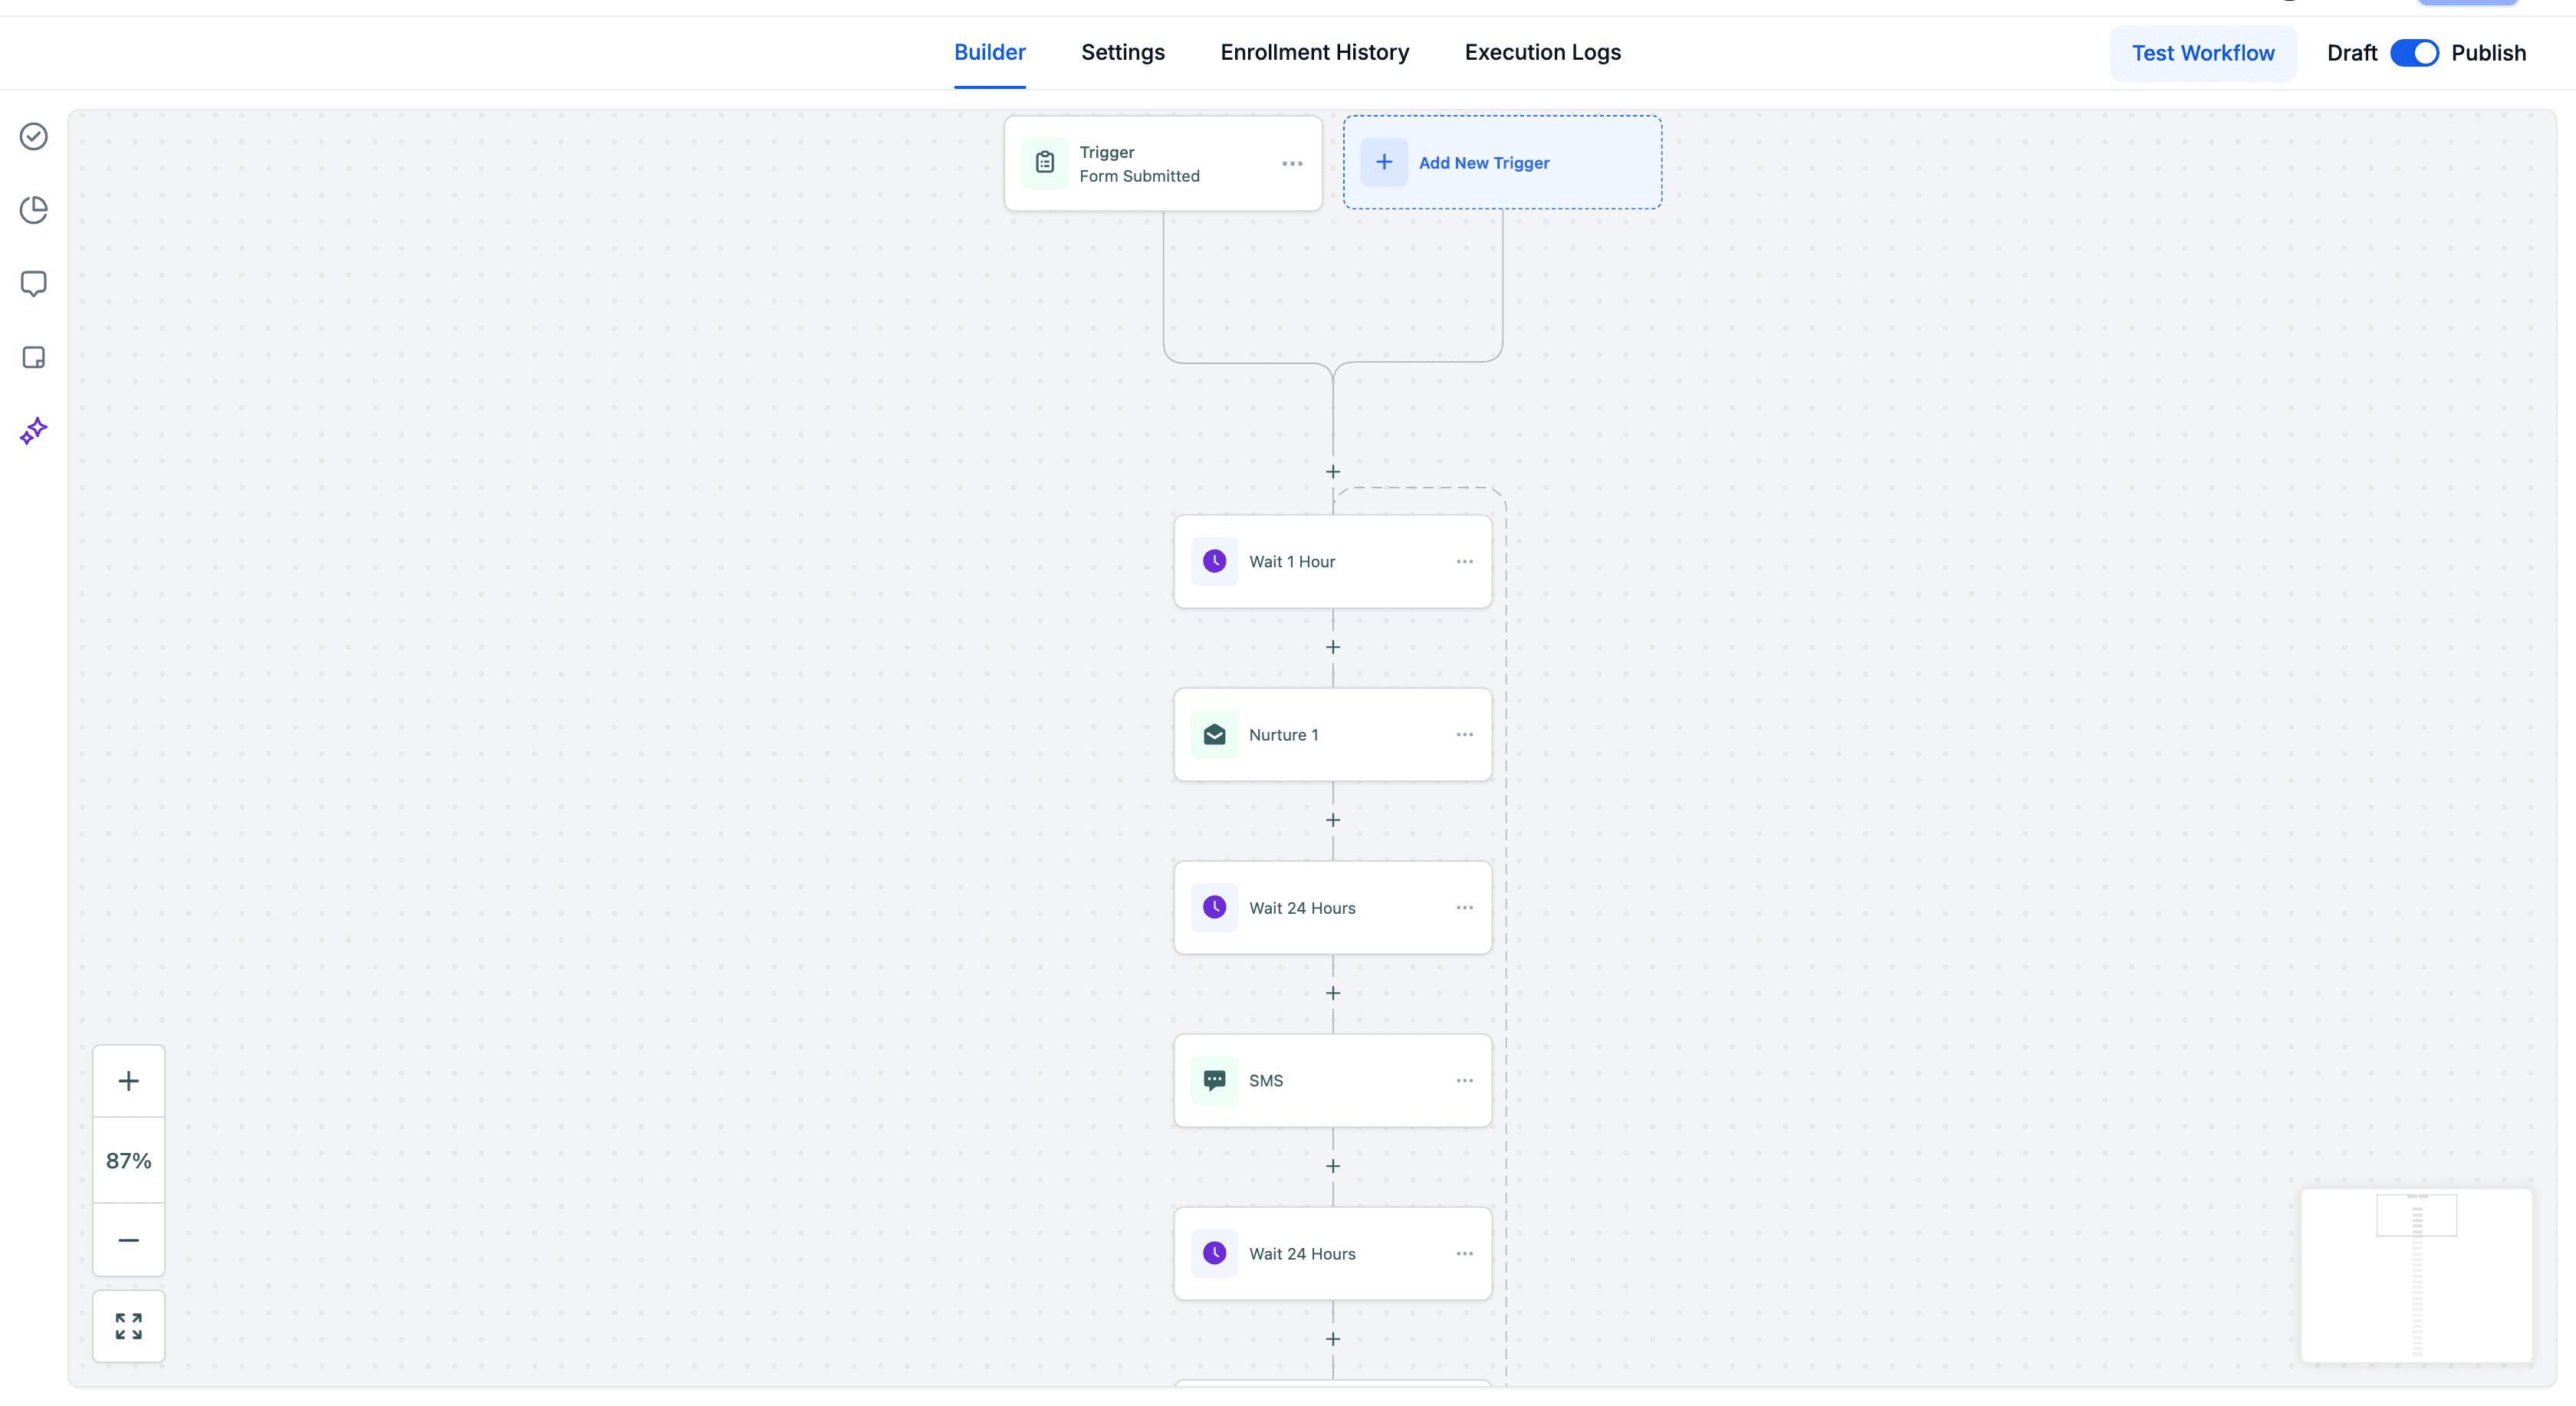The image size is (2576, 1406).
Task: Open options menu for Form Submitted trigger
Action: [1292, 163]
